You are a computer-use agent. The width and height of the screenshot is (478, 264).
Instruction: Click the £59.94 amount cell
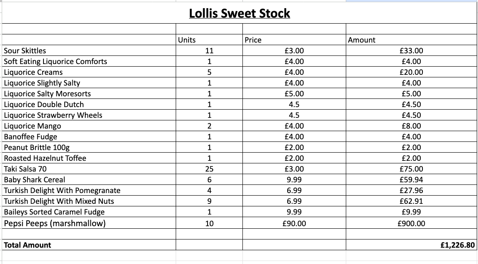(x=411, y=180)
